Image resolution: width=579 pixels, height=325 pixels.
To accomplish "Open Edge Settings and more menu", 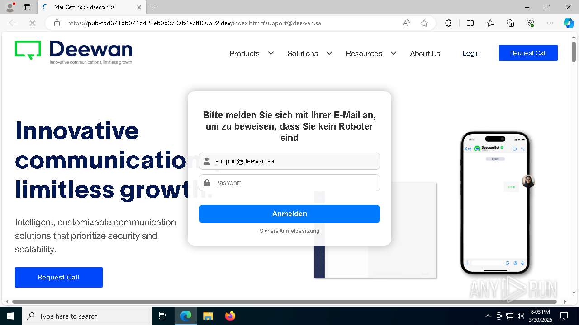I will (x=550, y=23).
